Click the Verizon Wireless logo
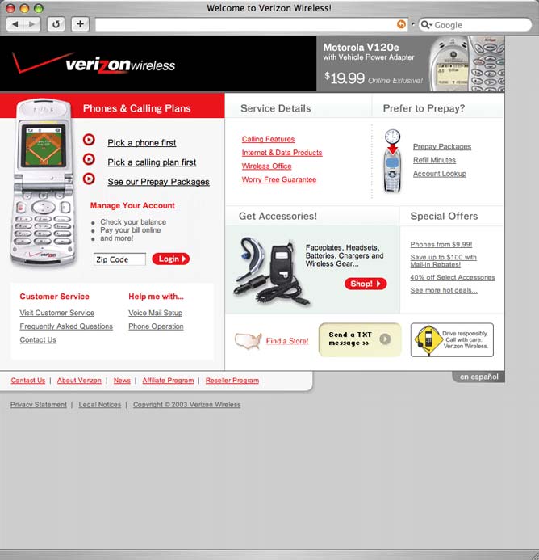Viewport: 539px width, 560px height. point(94,63)
